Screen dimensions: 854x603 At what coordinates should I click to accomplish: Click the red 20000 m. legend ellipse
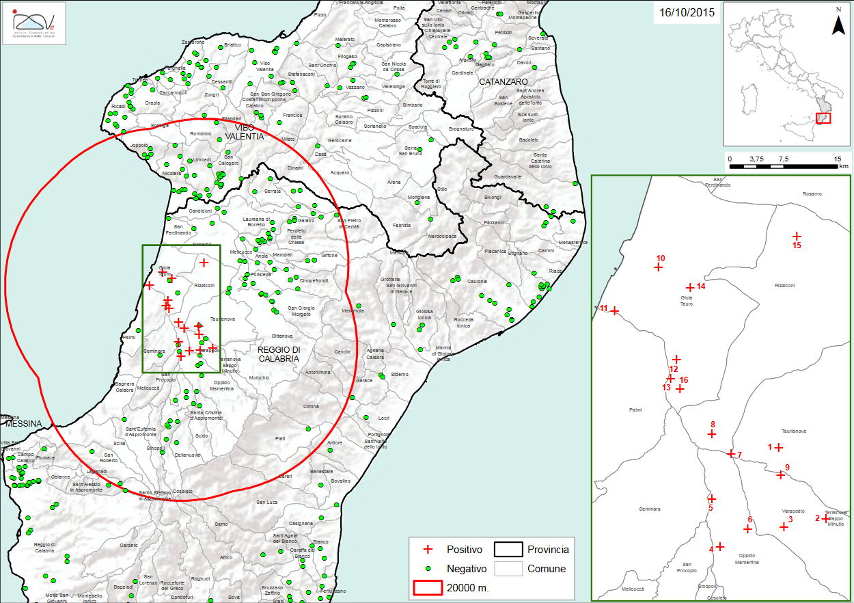coord(428,588)
